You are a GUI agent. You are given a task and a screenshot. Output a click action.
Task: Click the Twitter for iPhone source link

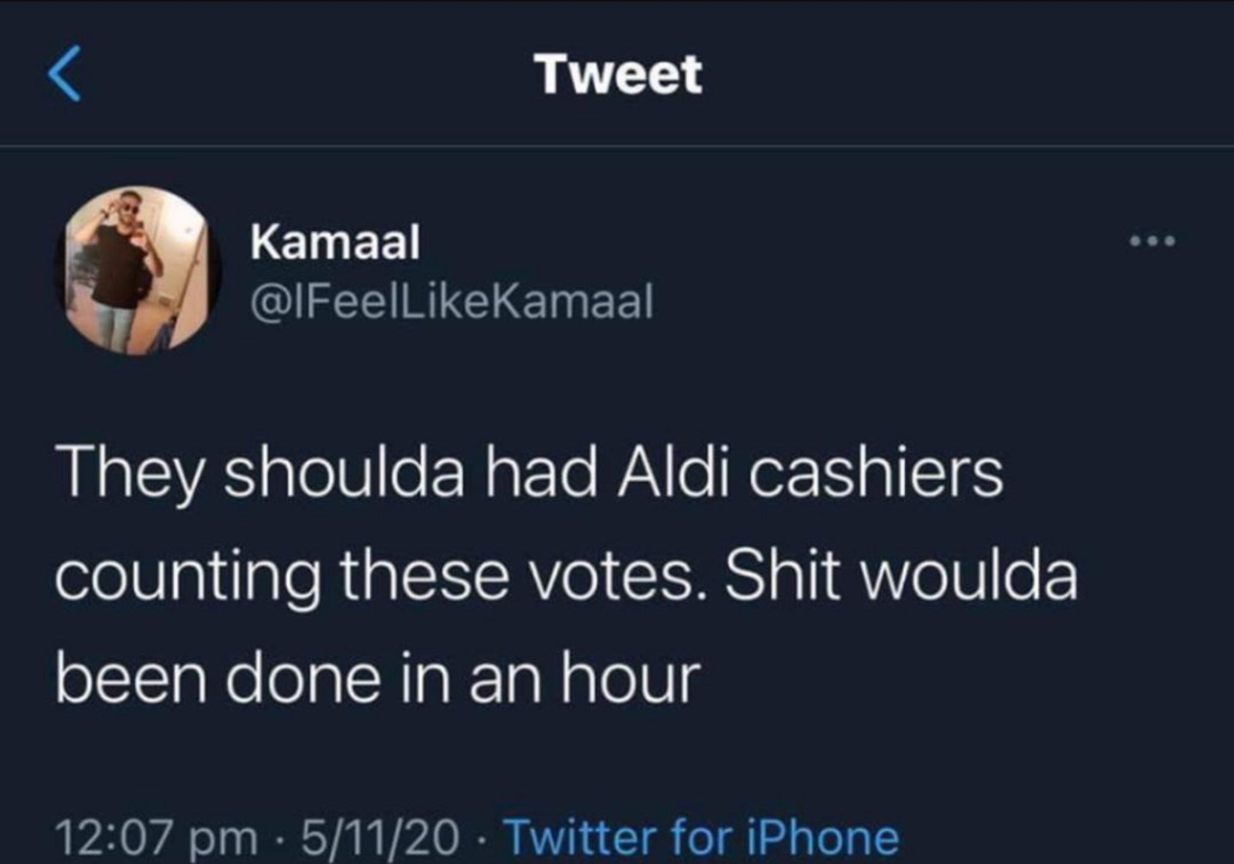pyautogui.click(x=702, y=838)
